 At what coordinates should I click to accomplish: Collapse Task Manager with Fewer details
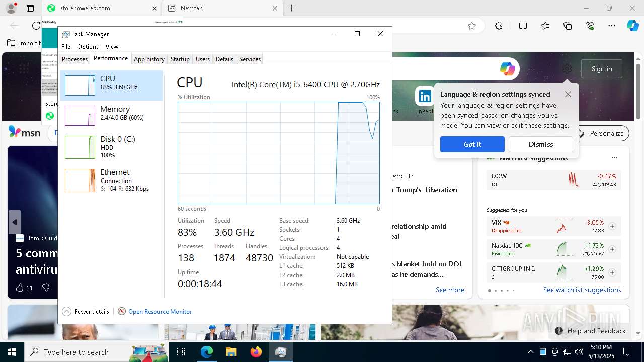point(86,312)
